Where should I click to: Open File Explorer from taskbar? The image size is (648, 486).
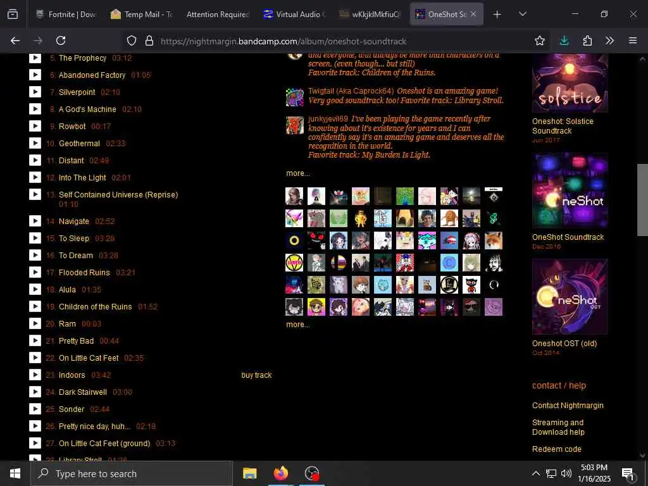pyautogui.click(x=249, y=473)
